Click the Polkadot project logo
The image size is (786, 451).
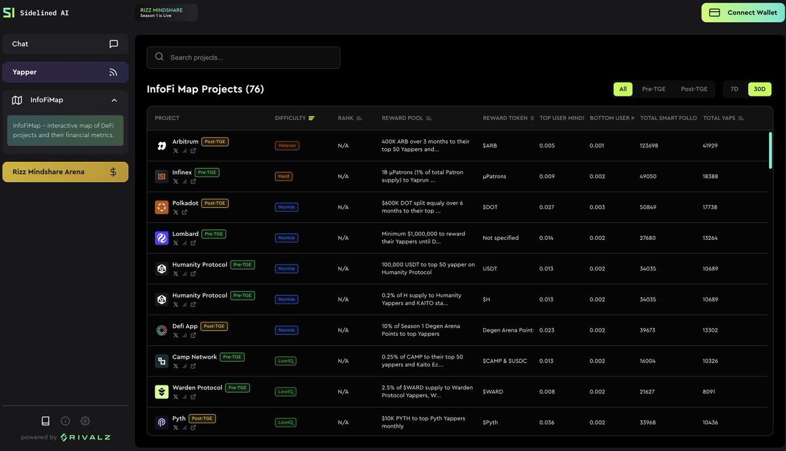pos(161,207)
